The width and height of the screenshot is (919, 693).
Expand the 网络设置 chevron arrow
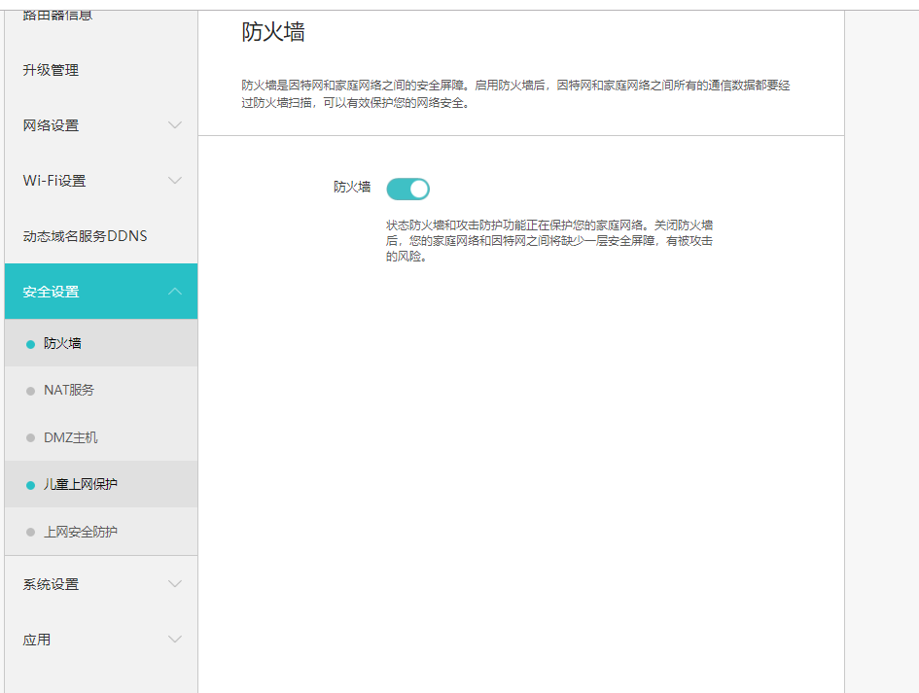click(x=175, y=125)
